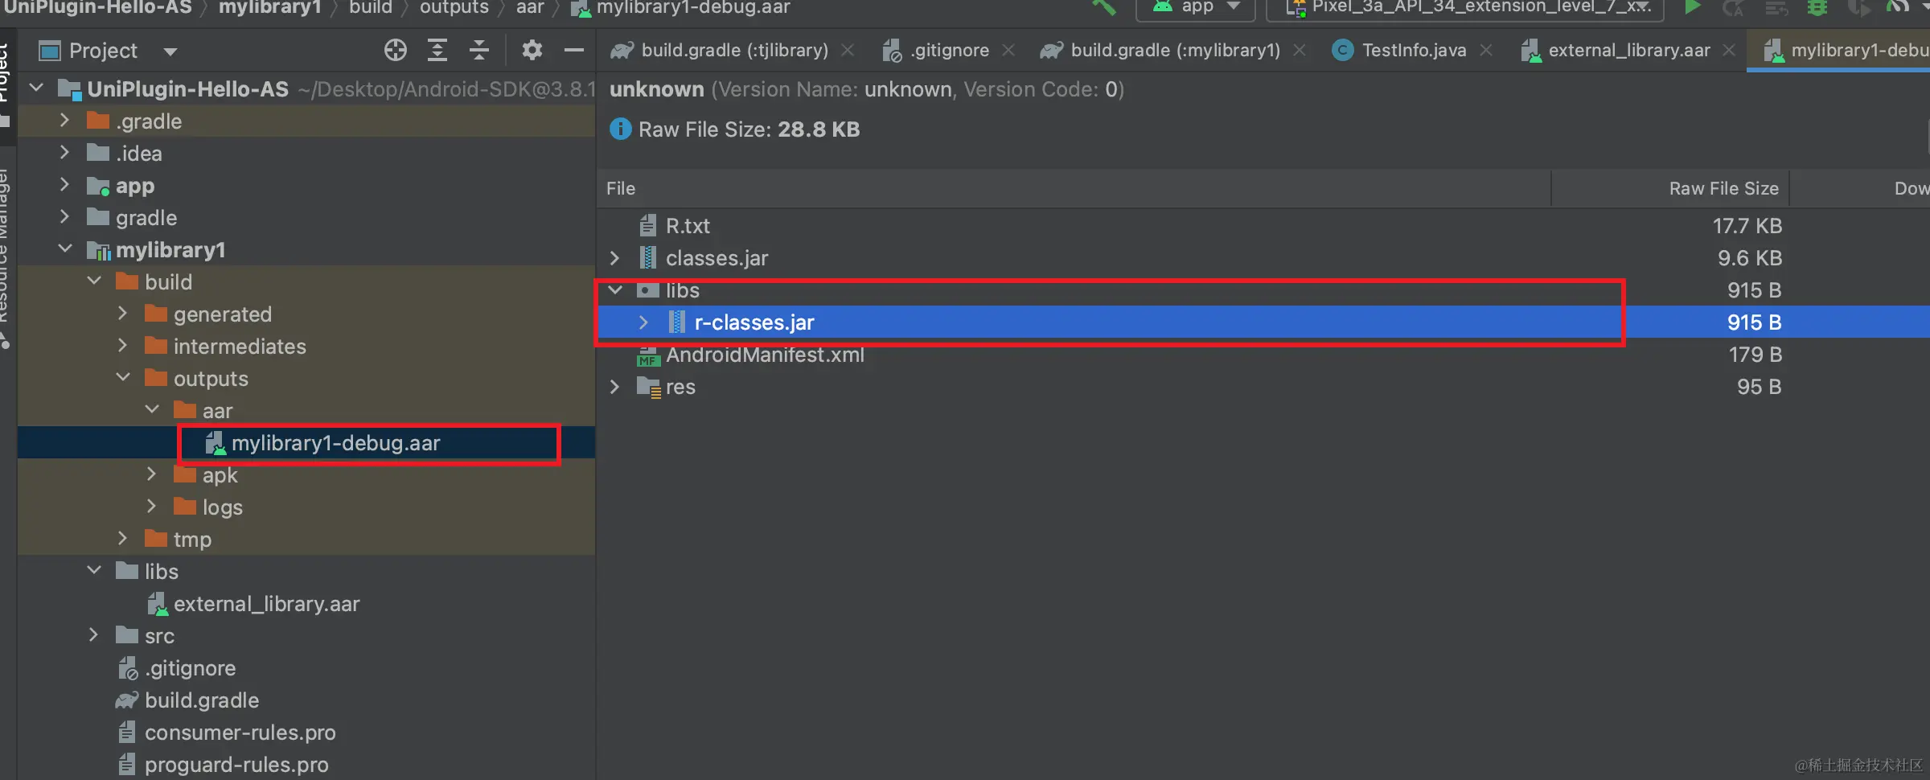Image resolution: width=1930 pixels, height=780 pixels.
Task: Hide the Project tool window
Action: tap(573, 51)
